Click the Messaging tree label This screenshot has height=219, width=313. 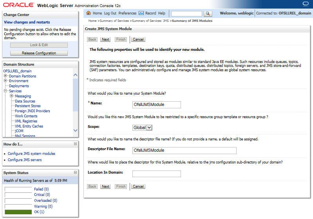click(x=23, y=96)
